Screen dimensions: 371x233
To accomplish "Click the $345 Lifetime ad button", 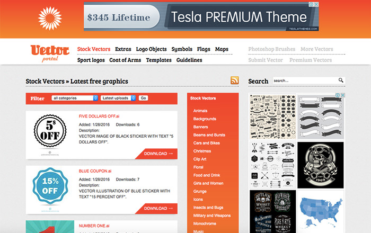I will 121,17.
